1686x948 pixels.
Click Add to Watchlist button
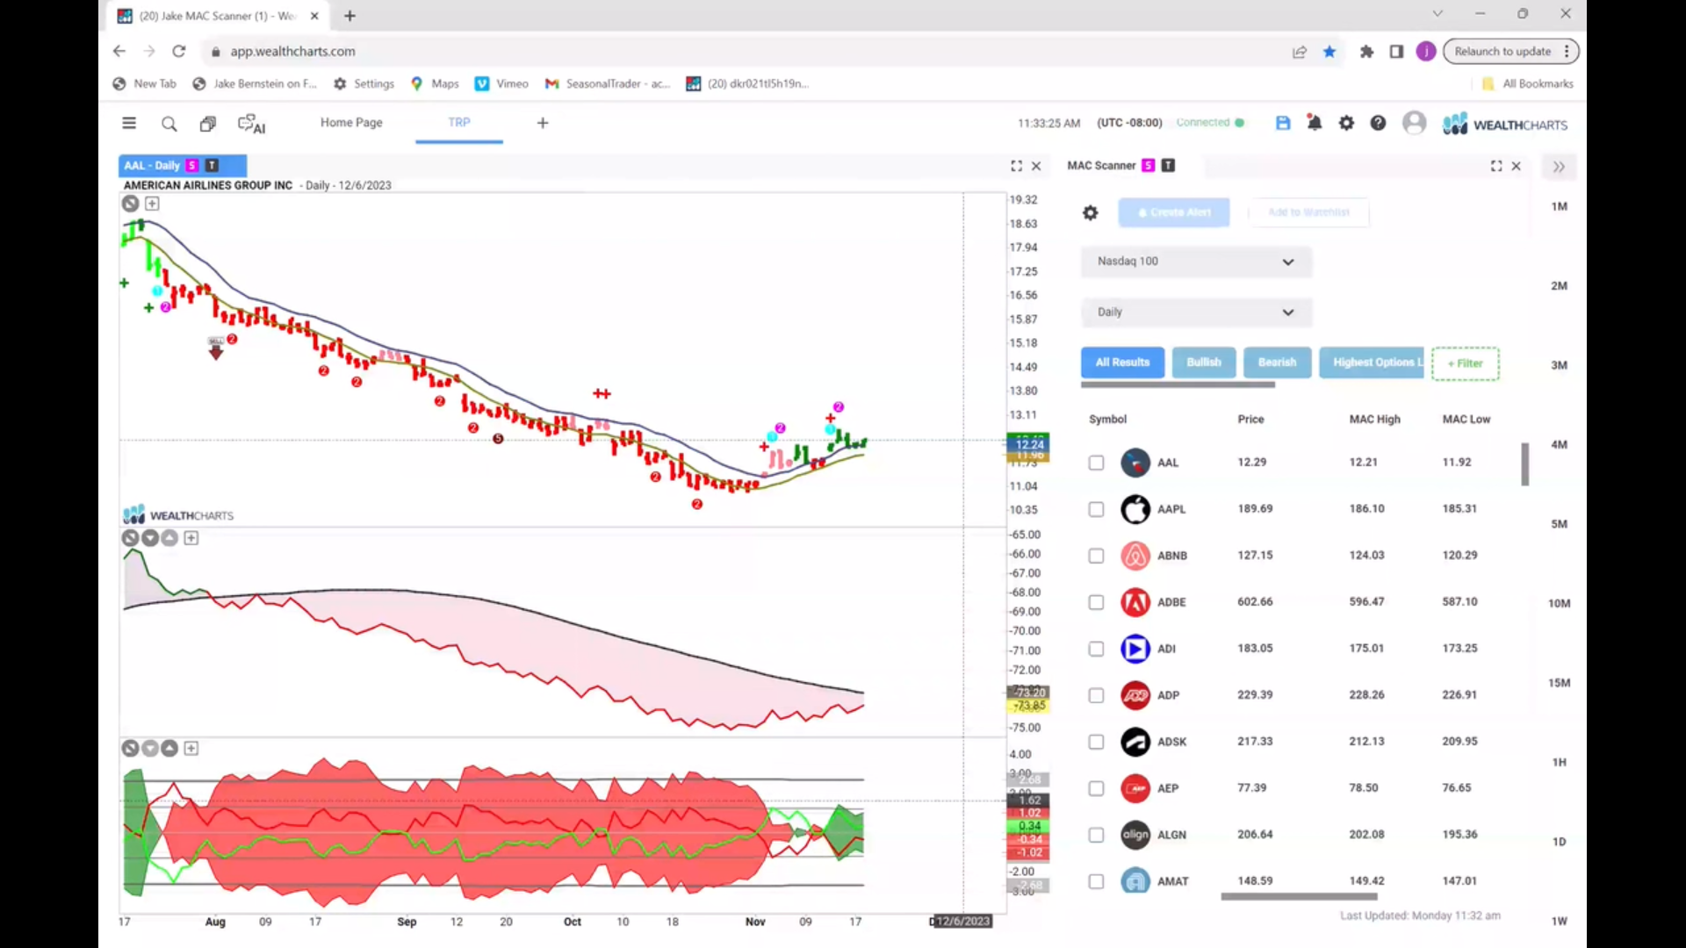[1308, 212]
